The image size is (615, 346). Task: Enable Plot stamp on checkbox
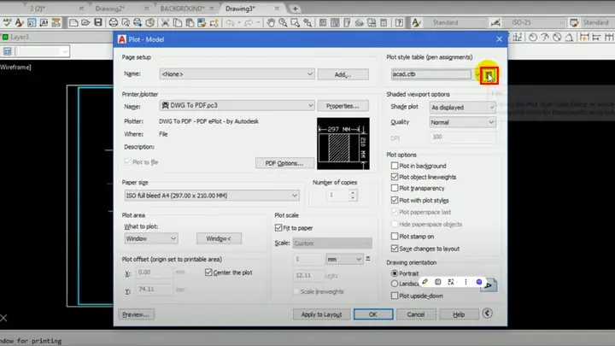395,236
